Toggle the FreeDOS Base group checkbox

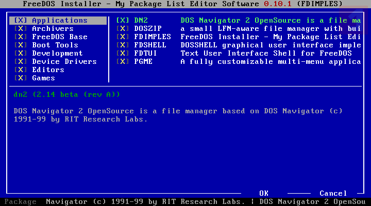click(x=21, y=37)
